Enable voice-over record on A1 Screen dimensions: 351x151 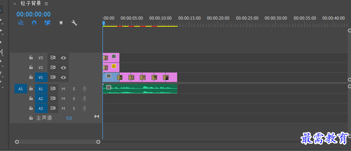84,89
